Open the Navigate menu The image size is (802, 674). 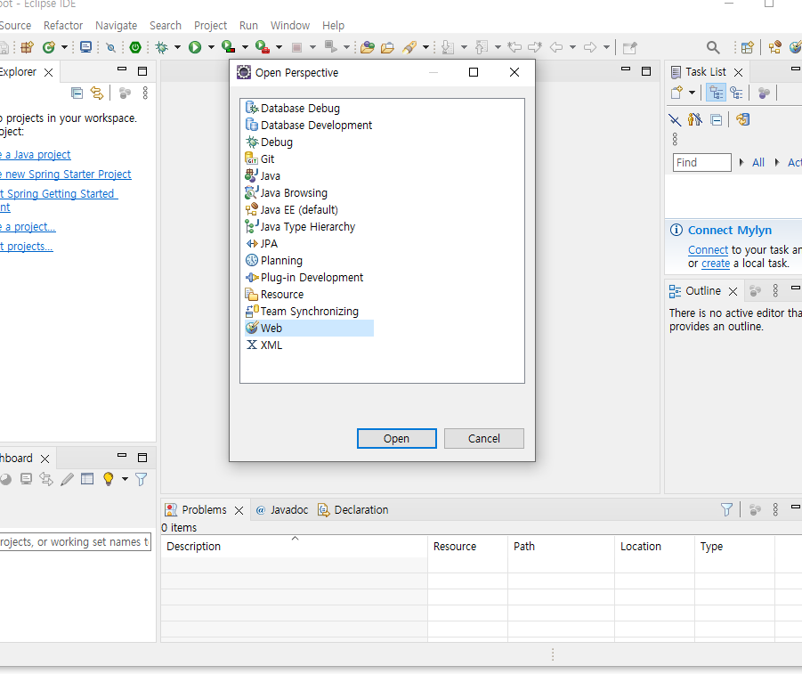click(x=116, y=25)
